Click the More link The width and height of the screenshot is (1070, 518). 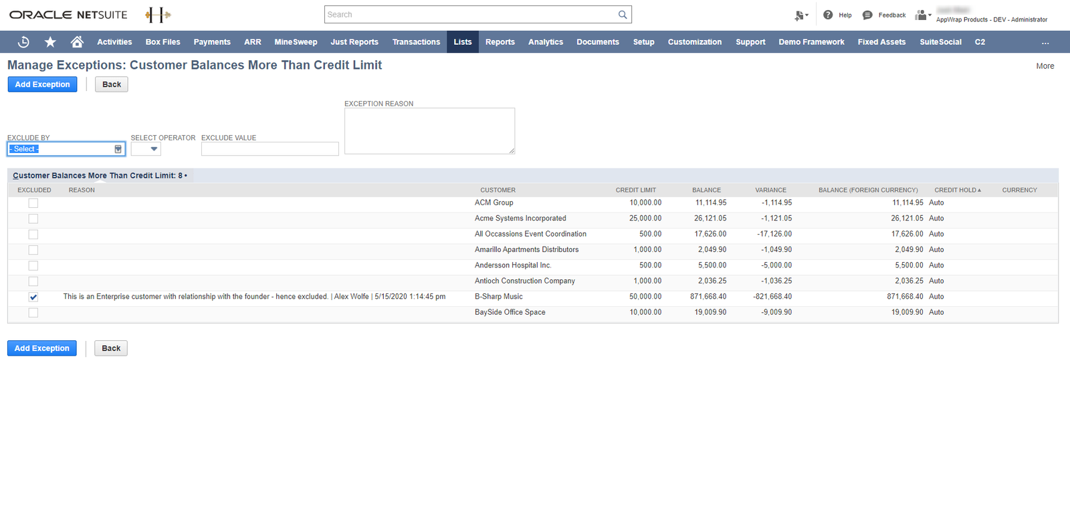1045,66
